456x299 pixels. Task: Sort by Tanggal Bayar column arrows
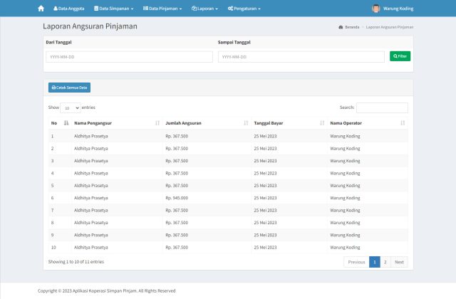(322, 123)
